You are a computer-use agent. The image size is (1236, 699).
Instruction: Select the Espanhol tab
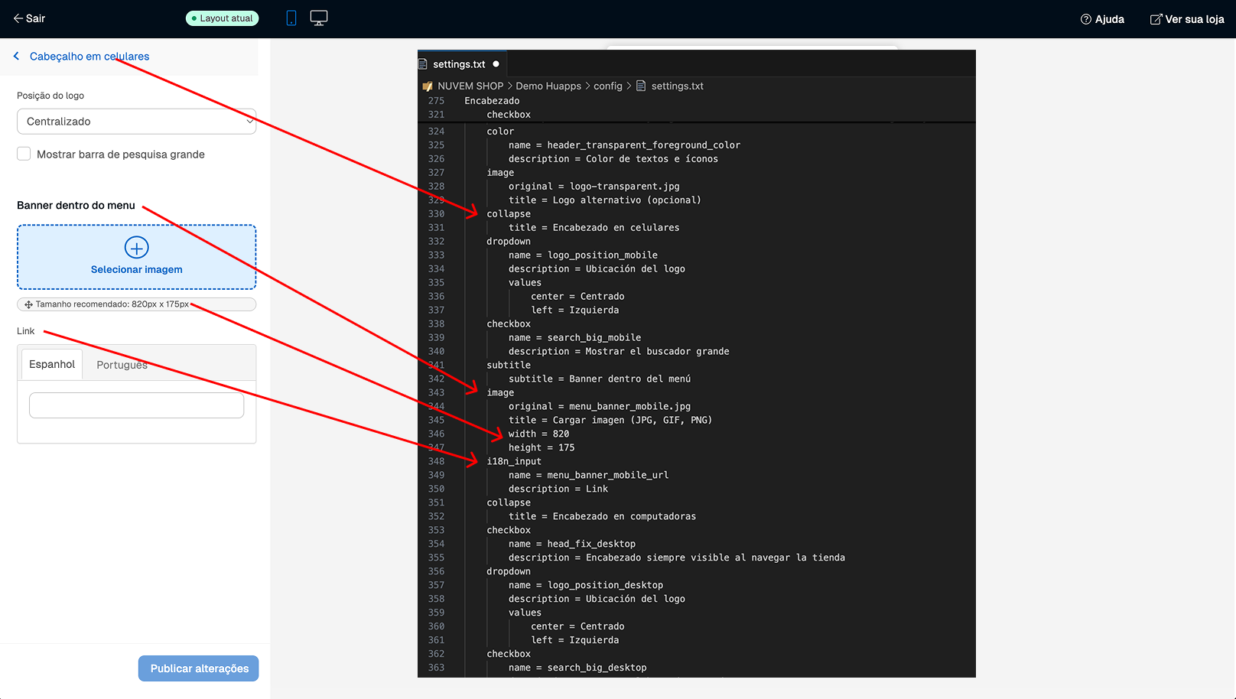point(52,364)
